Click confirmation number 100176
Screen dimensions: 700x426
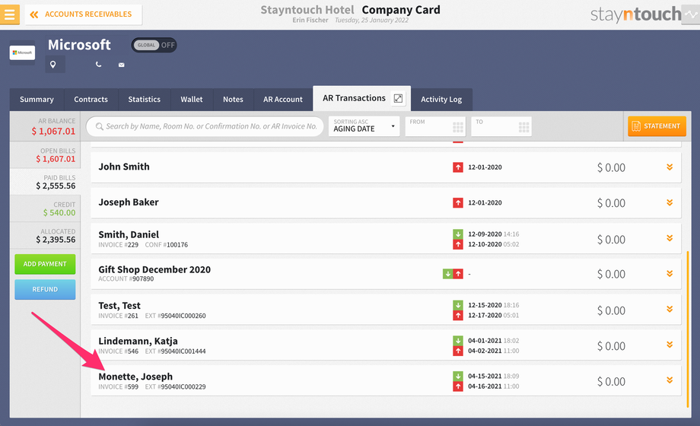[177, 245]
